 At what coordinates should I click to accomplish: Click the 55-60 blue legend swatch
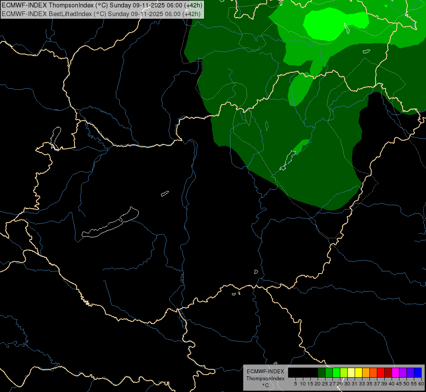click(x=418, y=372)
